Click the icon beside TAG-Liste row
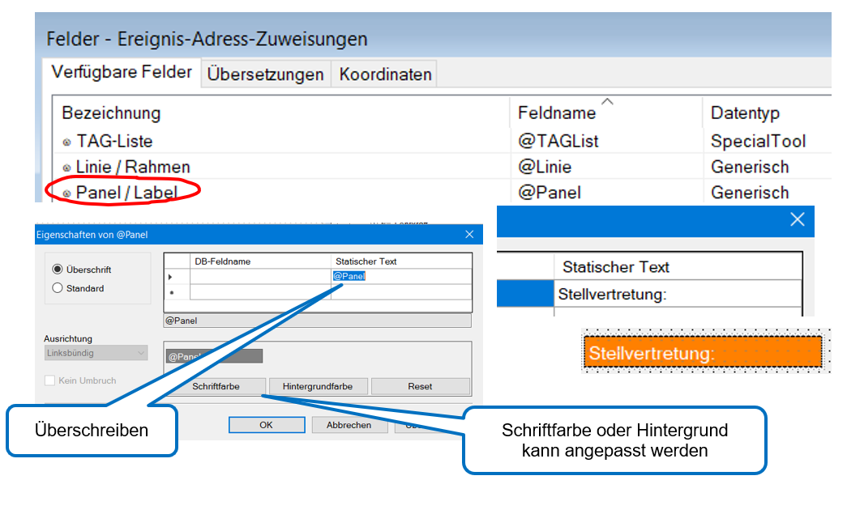 pyautogui.click(x=66, y=142)
